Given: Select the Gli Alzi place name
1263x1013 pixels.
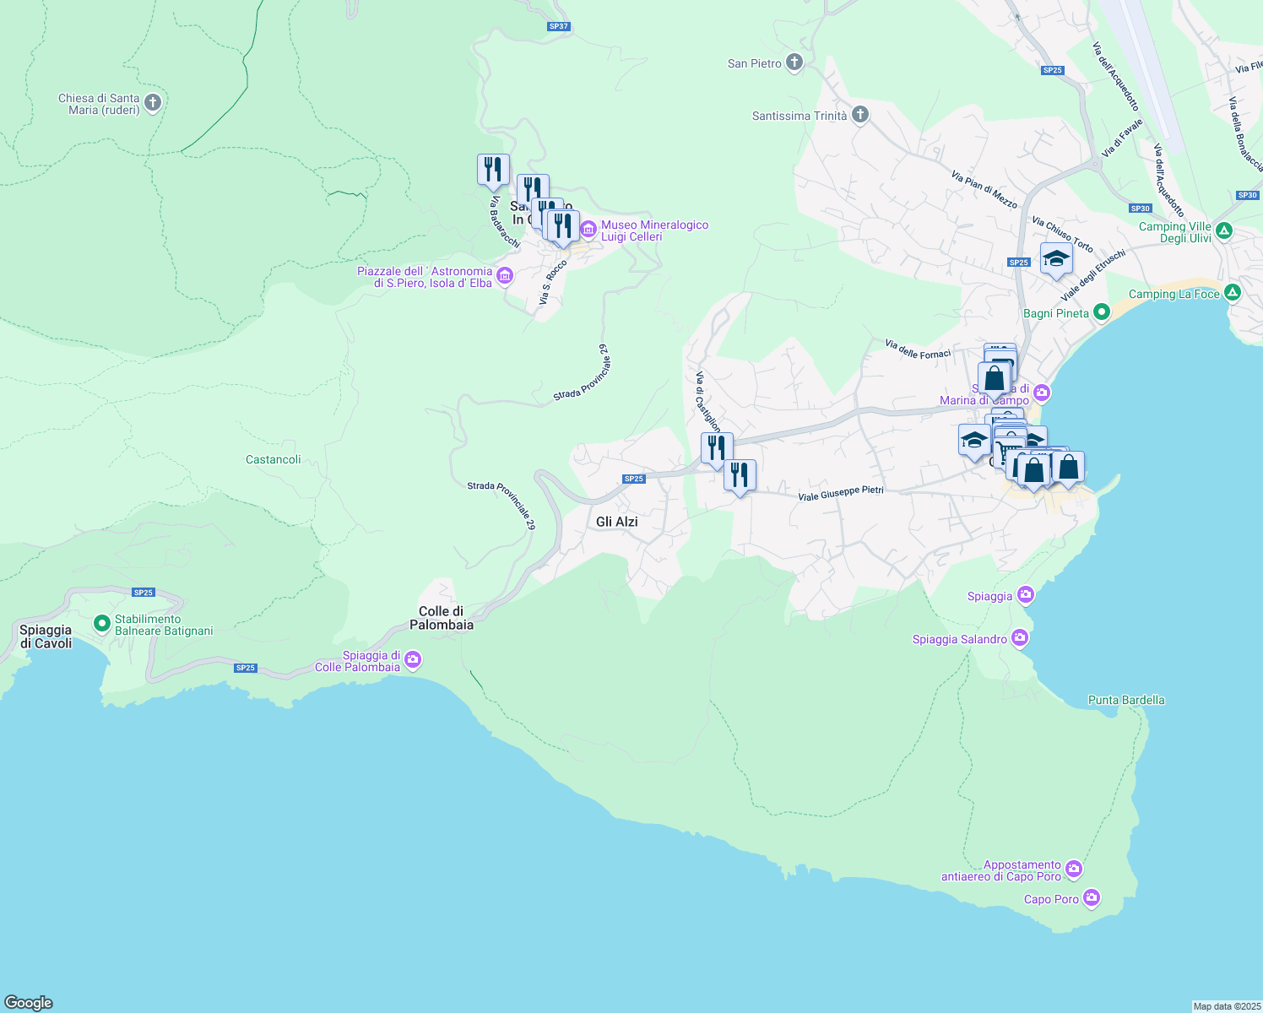Looking at the screenshot, I should 617,522.
